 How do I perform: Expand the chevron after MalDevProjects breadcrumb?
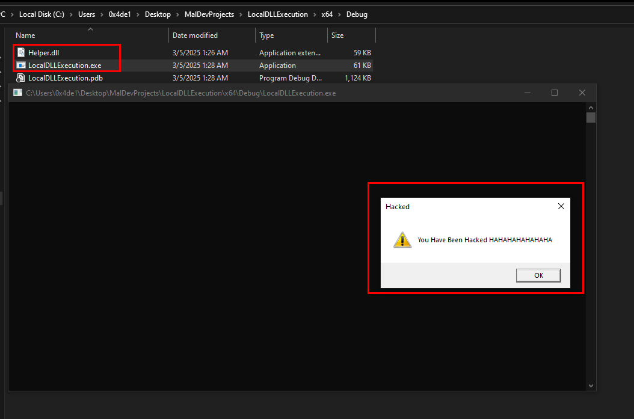tap(241, 14)
